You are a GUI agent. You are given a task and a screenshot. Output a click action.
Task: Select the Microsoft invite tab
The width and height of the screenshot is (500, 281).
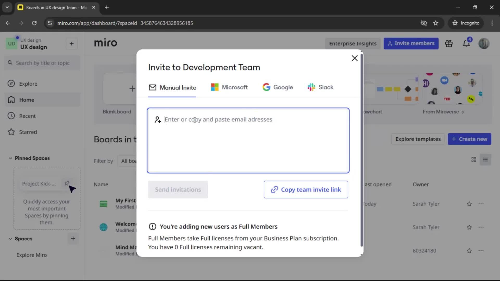tap(229, 87)
